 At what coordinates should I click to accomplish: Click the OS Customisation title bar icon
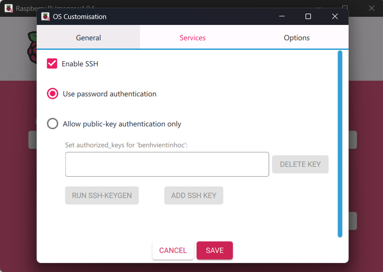(45, 17)
